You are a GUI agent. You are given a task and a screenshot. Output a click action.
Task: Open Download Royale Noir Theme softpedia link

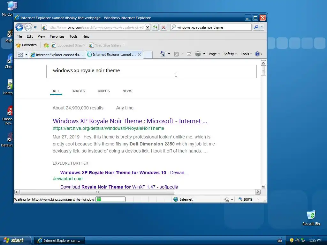[119, 187]
